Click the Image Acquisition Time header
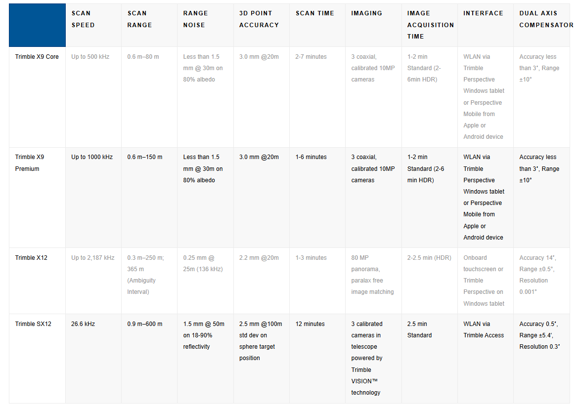Viewport: 579px width, 407px height. pos(430,25)
